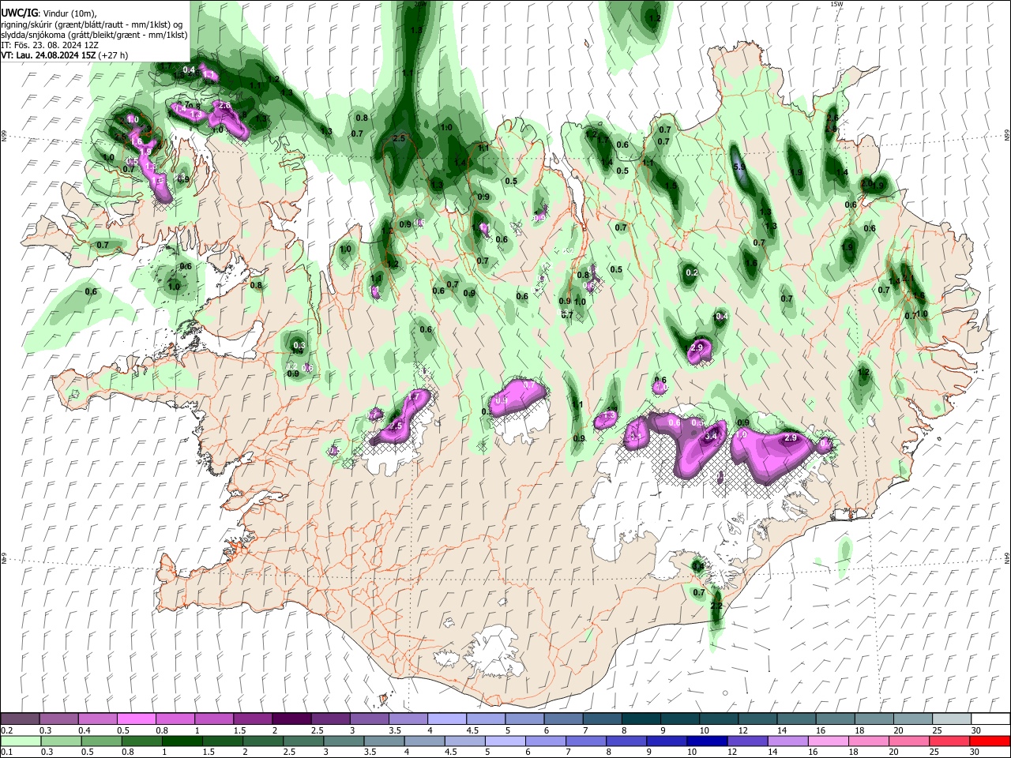
Task: Select the slate blue 6 snow legend swatch
Action: pyautogui.click(x=563, y=719)
